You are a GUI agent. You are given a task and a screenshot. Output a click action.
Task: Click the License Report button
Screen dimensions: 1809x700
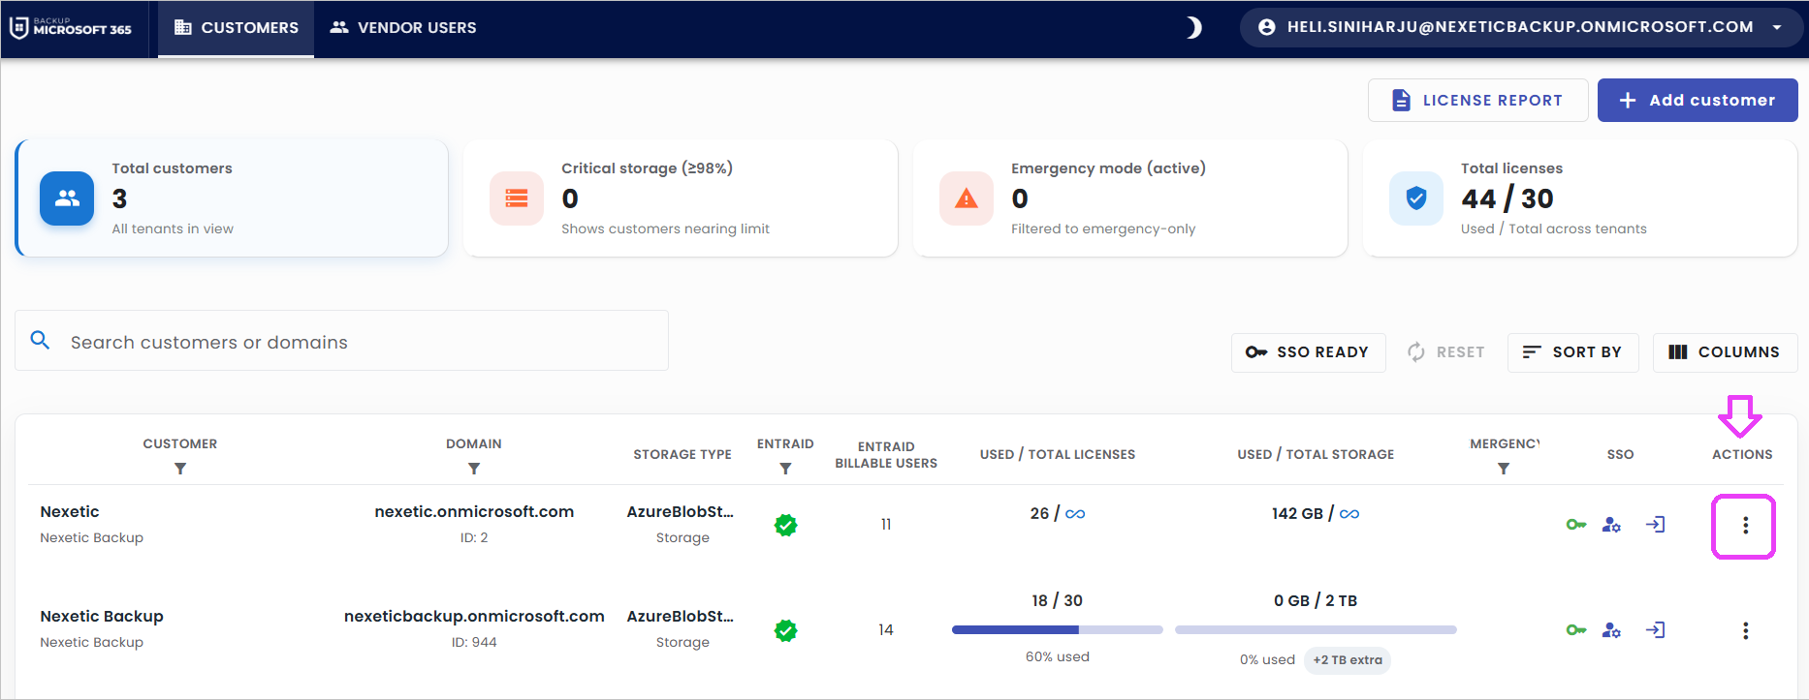coord(1477,100)
